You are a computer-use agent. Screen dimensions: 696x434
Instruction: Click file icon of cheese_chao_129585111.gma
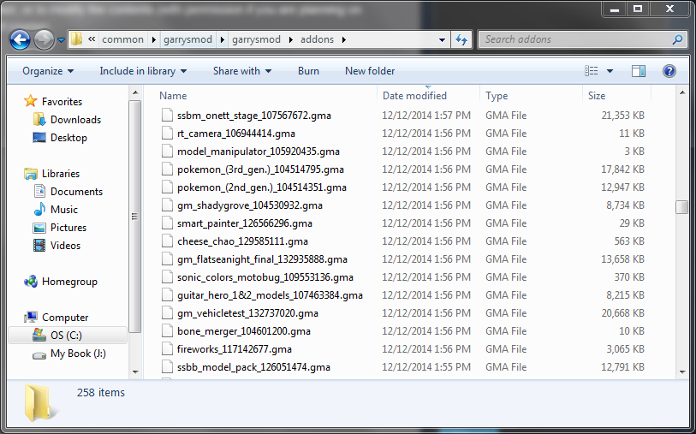coord(167,241)
